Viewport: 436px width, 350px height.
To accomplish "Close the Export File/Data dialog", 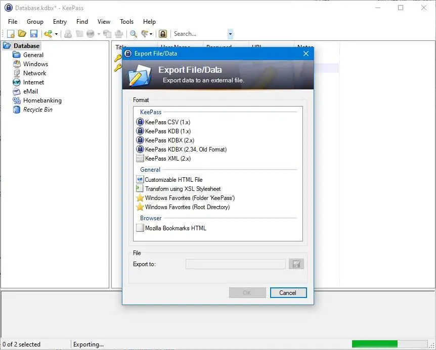I will 306,54.
